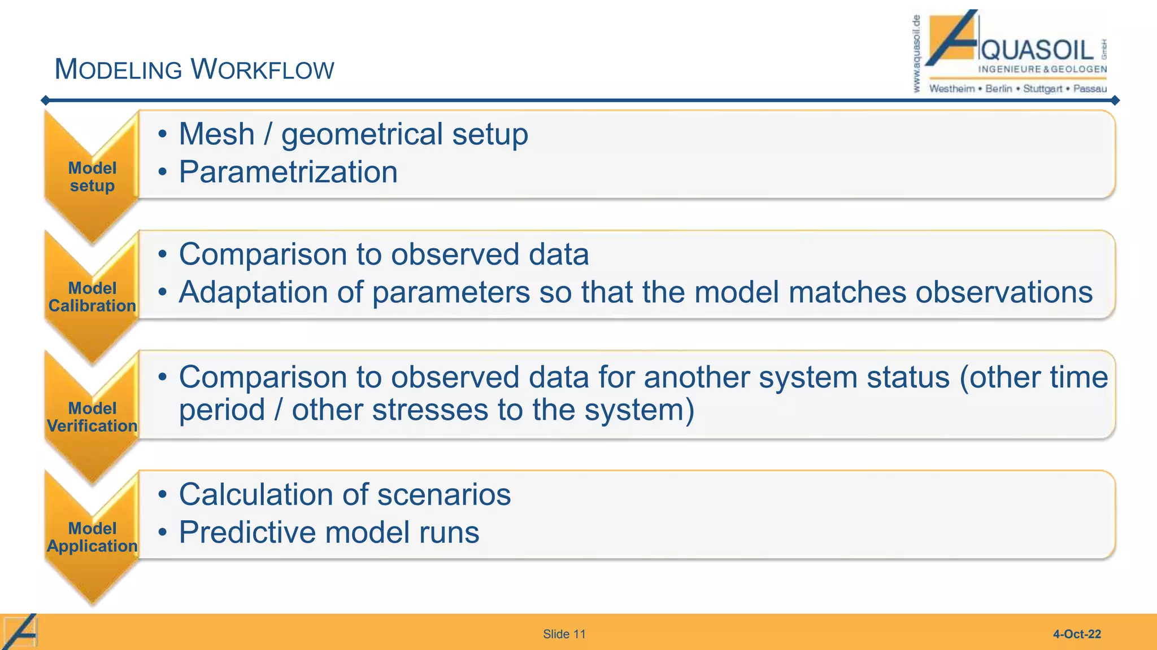Click the Slide 11 label in footer
1157x650 pixels.
point(564,634)
